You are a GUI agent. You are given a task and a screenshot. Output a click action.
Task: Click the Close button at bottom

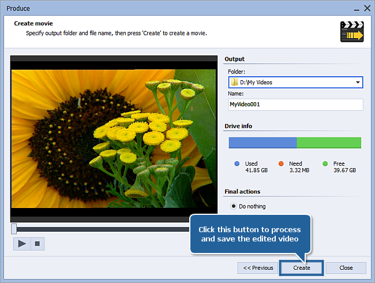(346, 267)
